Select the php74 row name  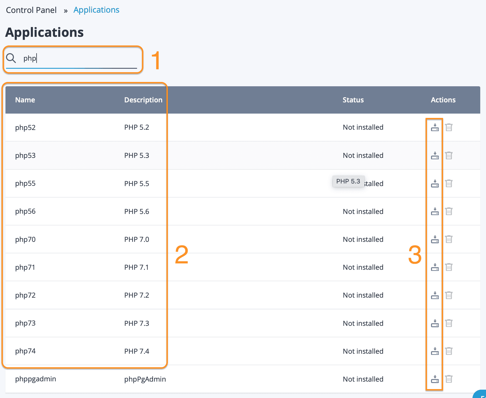coord(25,351)
